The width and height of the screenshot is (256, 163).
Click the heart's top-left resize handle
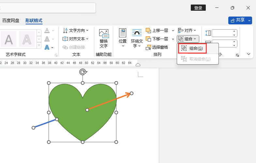point(49,83)
